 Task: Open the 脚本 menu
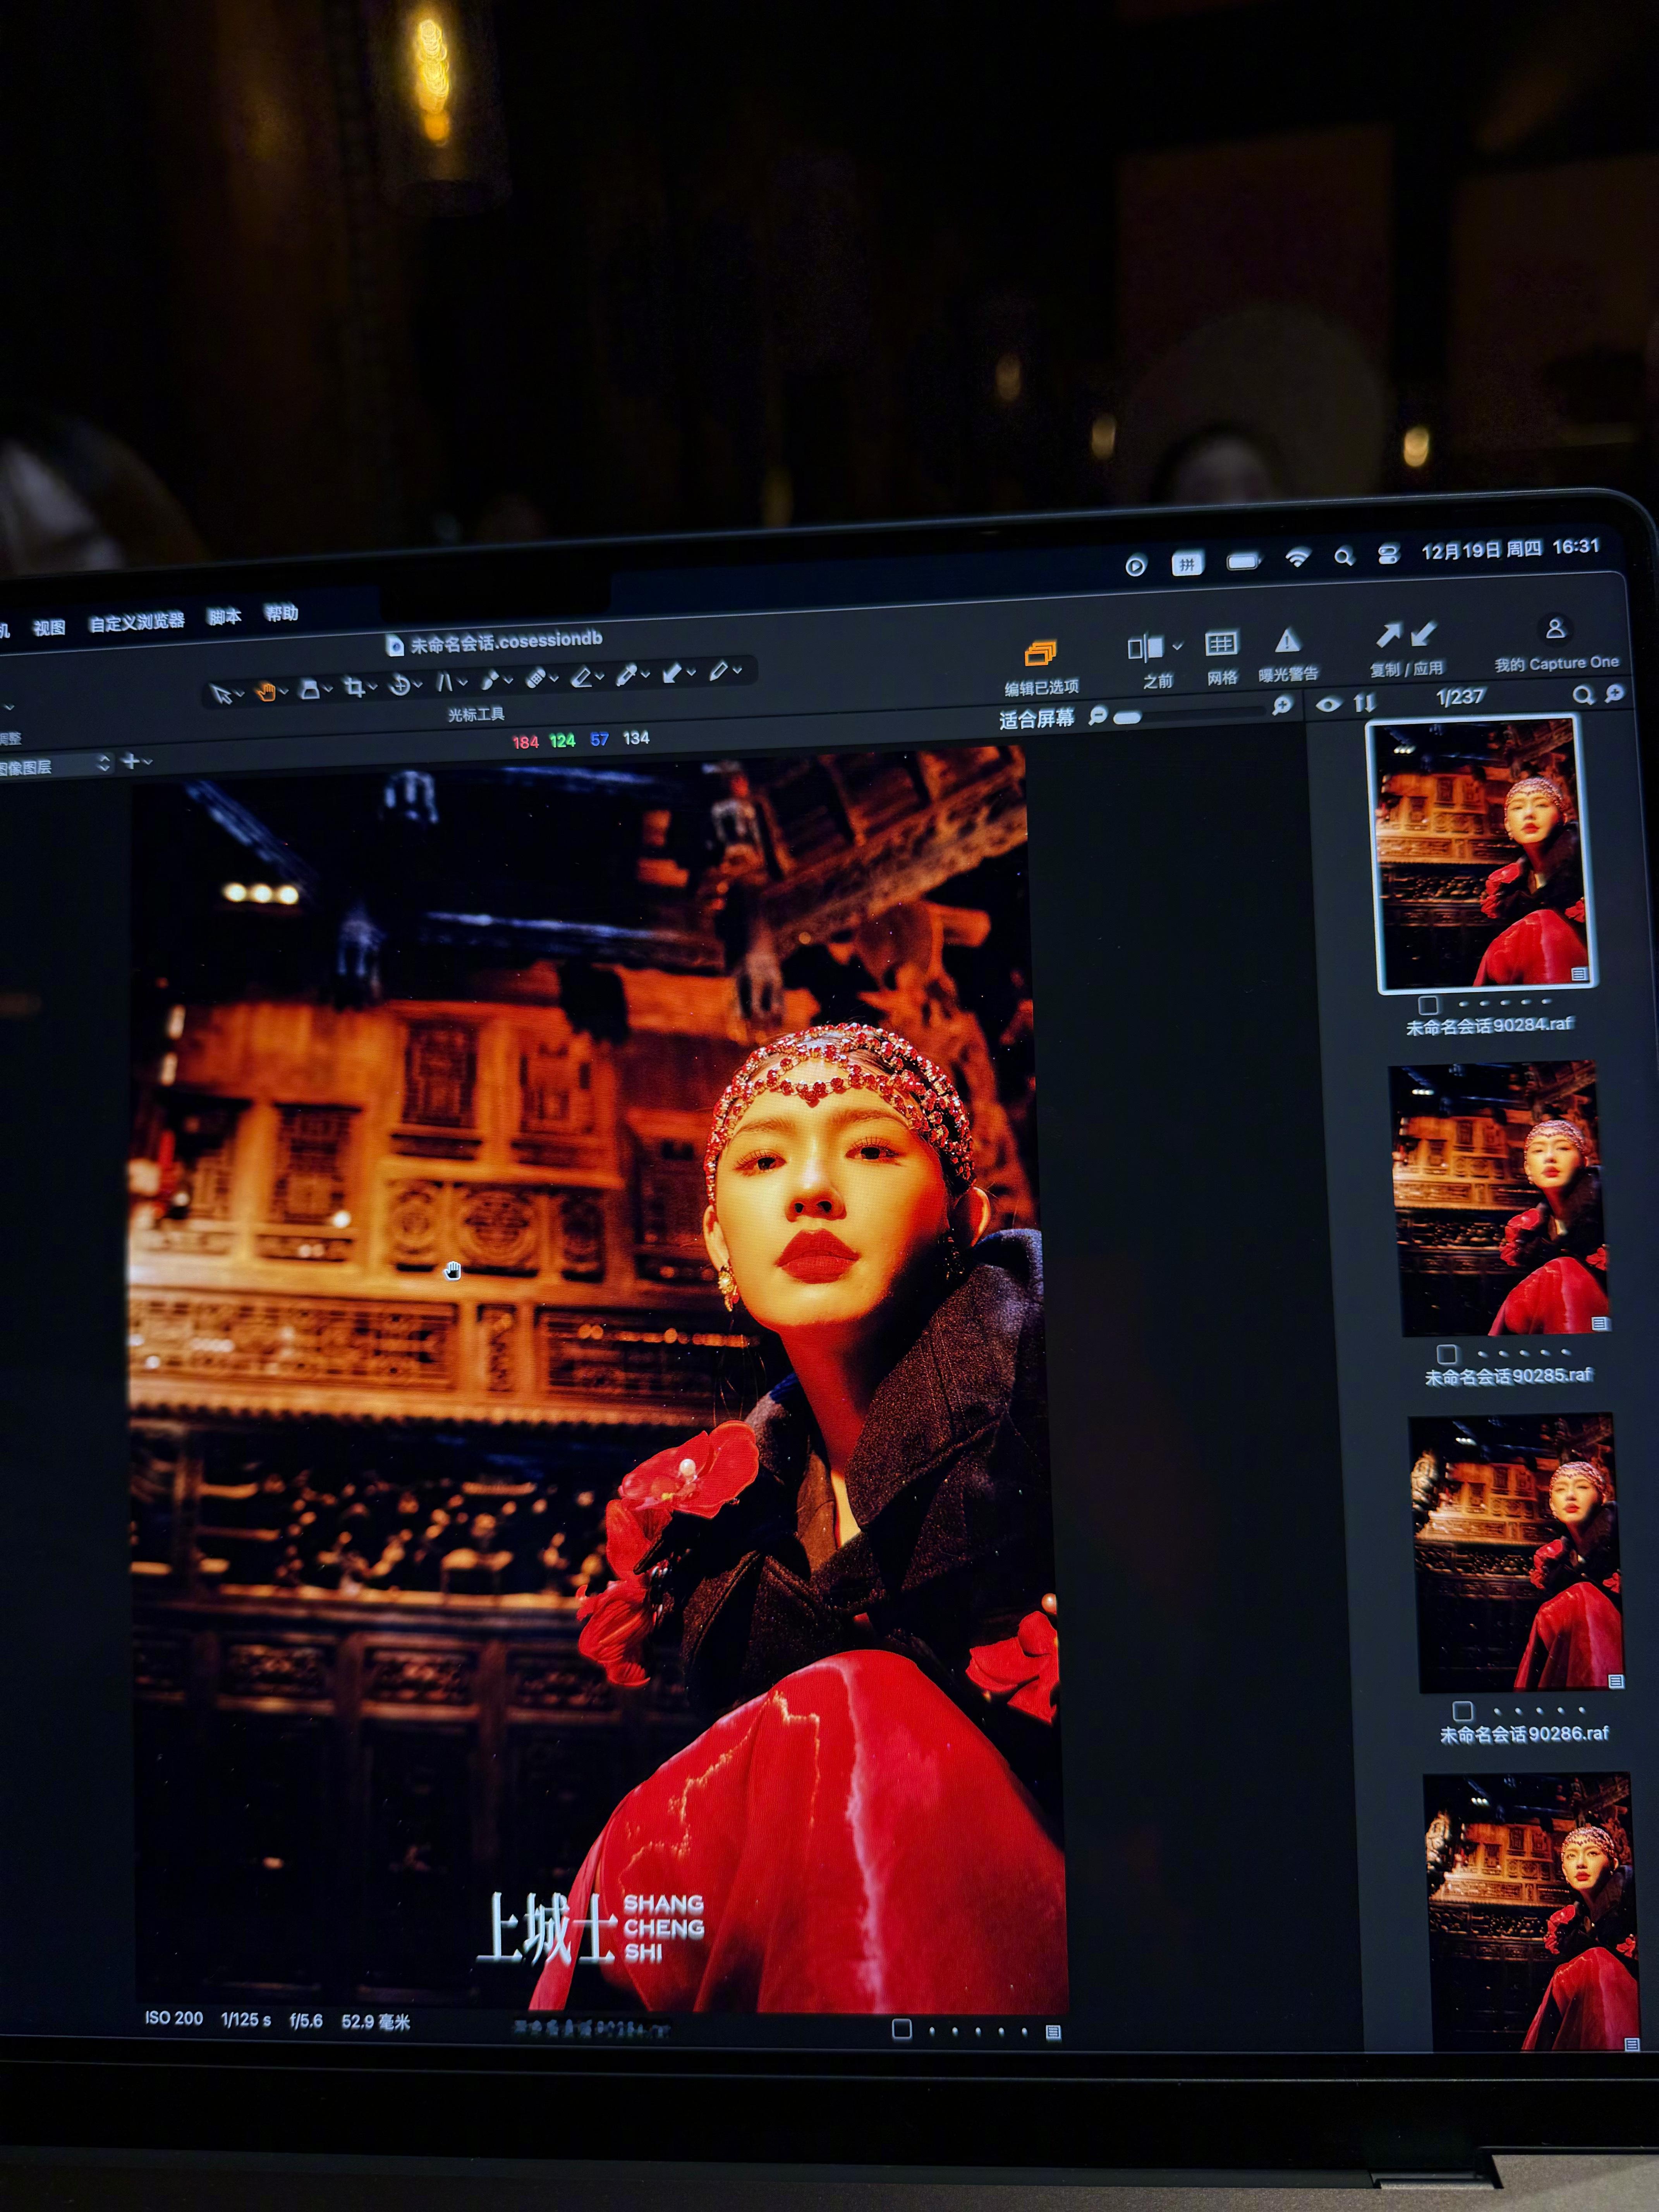click(224, 617)
